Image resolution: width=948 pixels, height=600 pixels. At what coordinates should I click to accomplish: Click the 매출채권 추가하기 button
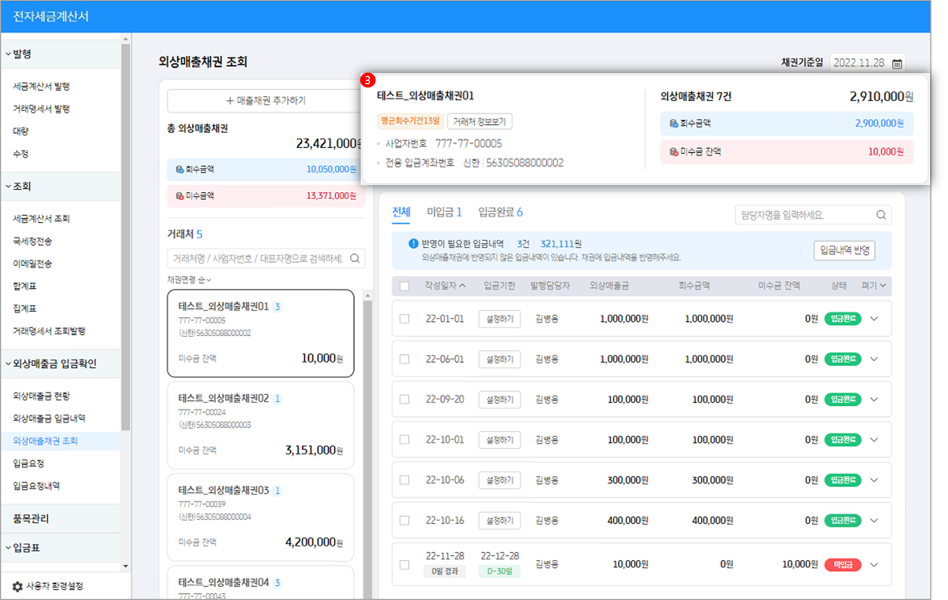coord(266,100)
